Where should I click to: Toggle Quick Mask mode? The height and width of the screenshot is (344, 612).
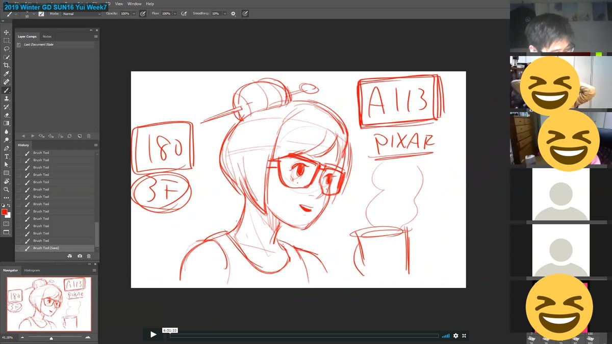point(7,223)
